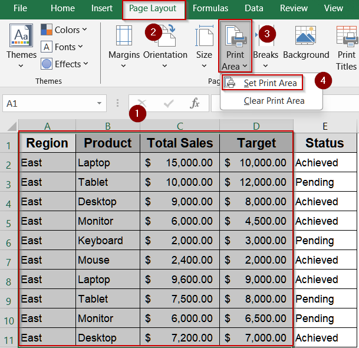Click the Print Titles icon
359x348 pixels.
(347, 36)
